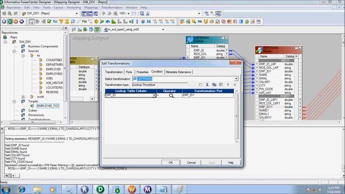
Task: Click the SALARY port in the Router
Action: (x=264, y=82)
